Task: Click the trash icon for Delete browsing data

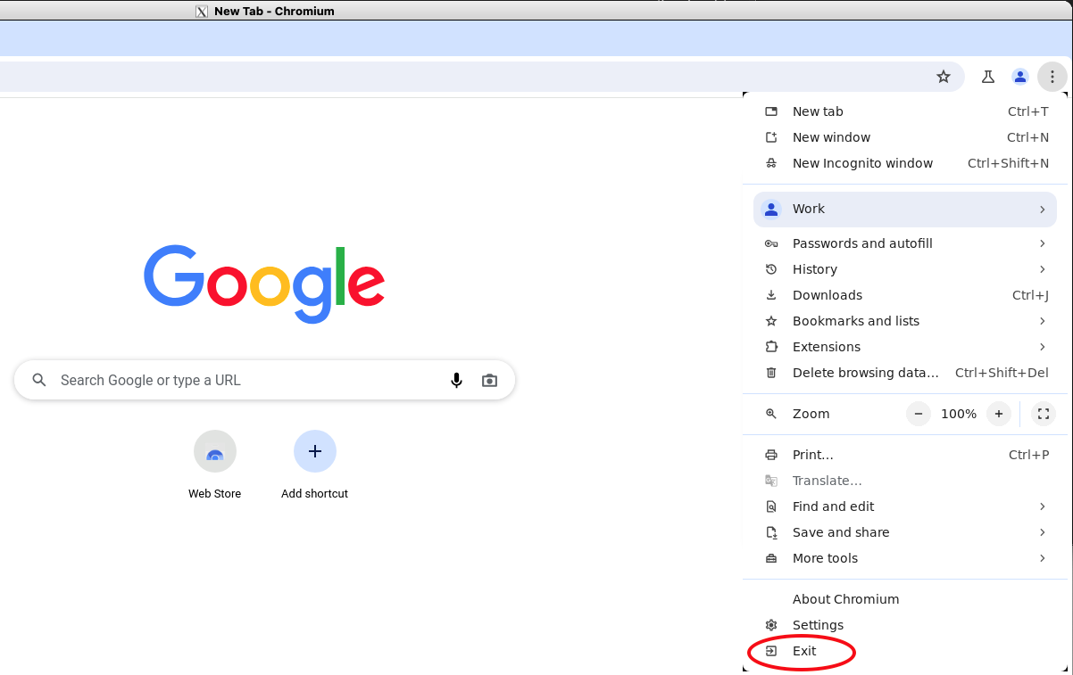Action: coord(771,373)
